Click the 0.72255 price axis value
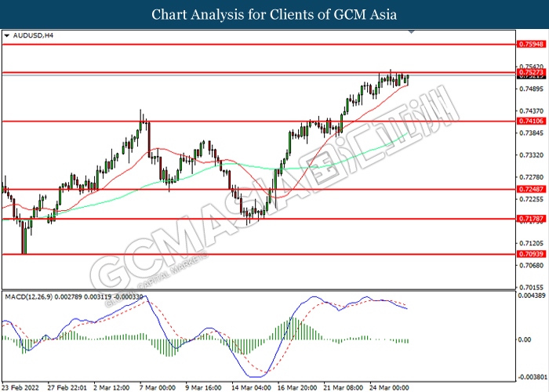 532,199
